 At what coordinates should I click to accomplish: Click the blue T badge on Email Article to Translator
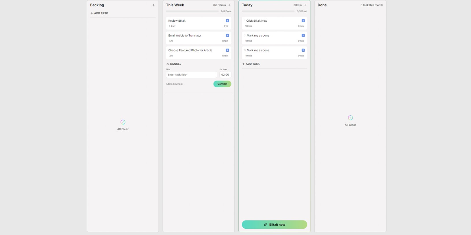pos(227,36)
